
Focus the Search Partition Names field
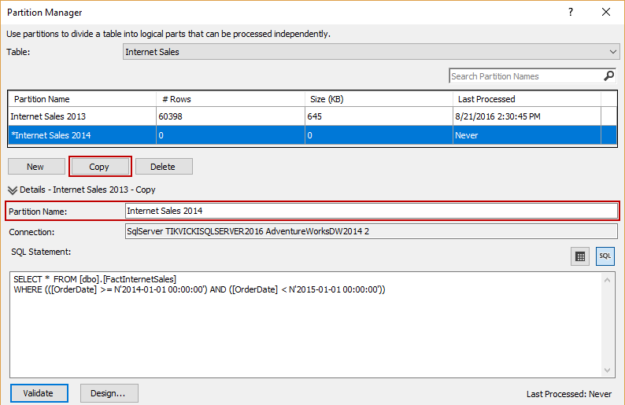pos(525,76)
